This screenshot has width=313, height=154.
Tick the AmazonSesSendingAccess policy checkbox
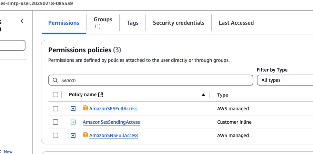(55, 122)
